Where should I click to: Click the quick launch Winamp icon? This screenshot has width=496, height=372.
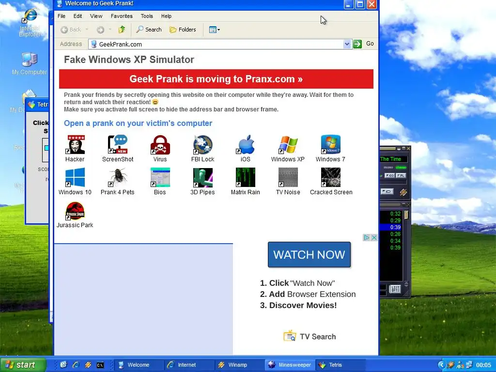point(88,365)
